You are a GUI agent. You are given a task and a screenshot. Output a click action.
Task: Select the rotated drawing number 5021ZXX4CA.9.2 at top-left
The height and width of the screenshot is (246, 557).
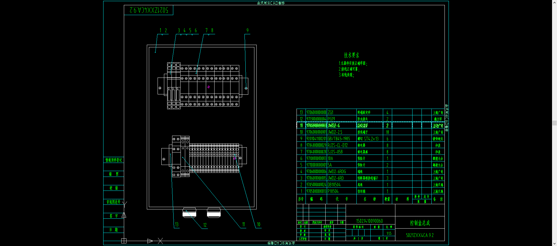coord(149,10)
